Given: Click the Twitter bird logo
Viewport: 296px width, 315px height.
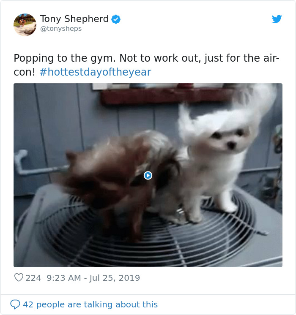Looking at the screenshot, I should click(x=277, y=19).
